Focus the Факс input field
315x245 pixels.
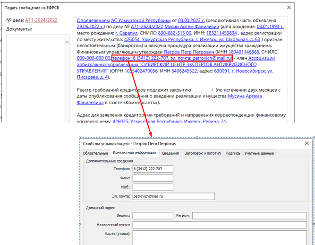pos(153,178)
